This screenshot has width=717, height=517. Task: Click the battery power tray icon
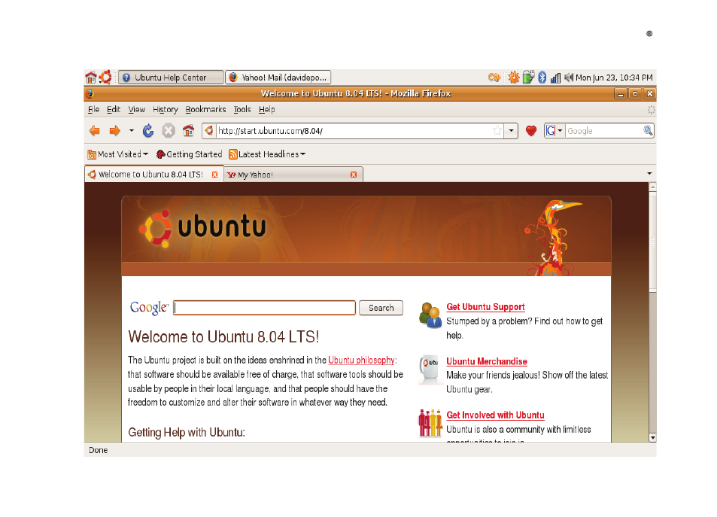528,77
